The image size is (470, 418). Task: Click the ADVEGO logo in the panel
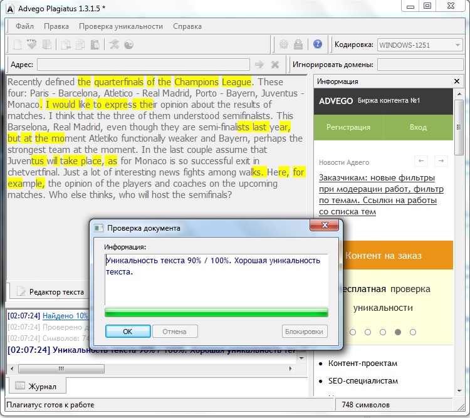336,101
